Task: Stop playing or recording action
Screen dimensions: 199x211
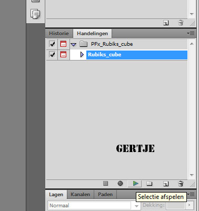Action: (x=105, y=184)
